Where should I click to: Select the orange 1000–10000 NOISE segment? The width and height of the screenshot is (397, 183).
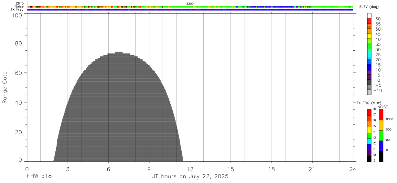pyautogui.click(x=381, y=125)
